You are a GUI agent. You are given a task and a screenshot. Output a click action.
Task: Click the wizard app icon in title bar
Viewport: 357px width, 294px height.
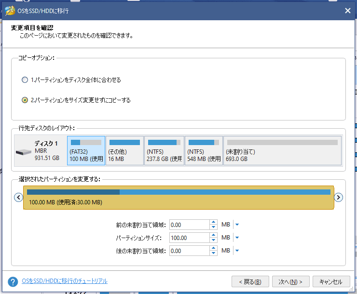pos(9,10)
